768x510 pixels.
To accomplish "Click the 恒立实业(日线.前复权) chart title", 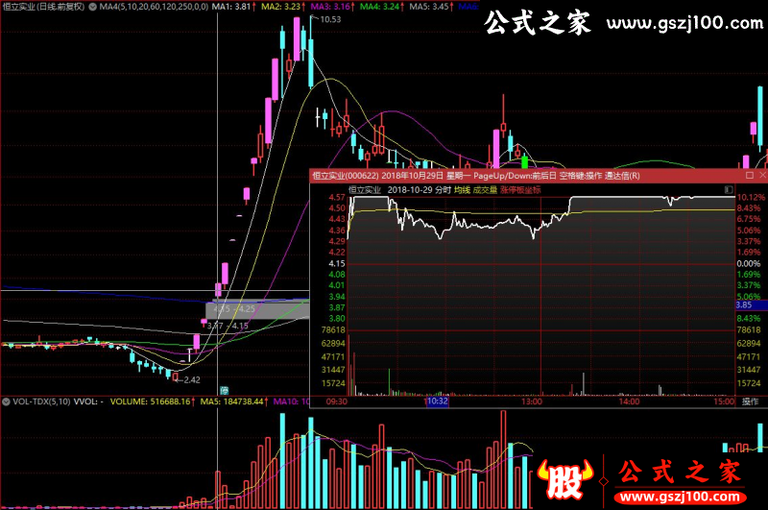I will coord(43,7).
